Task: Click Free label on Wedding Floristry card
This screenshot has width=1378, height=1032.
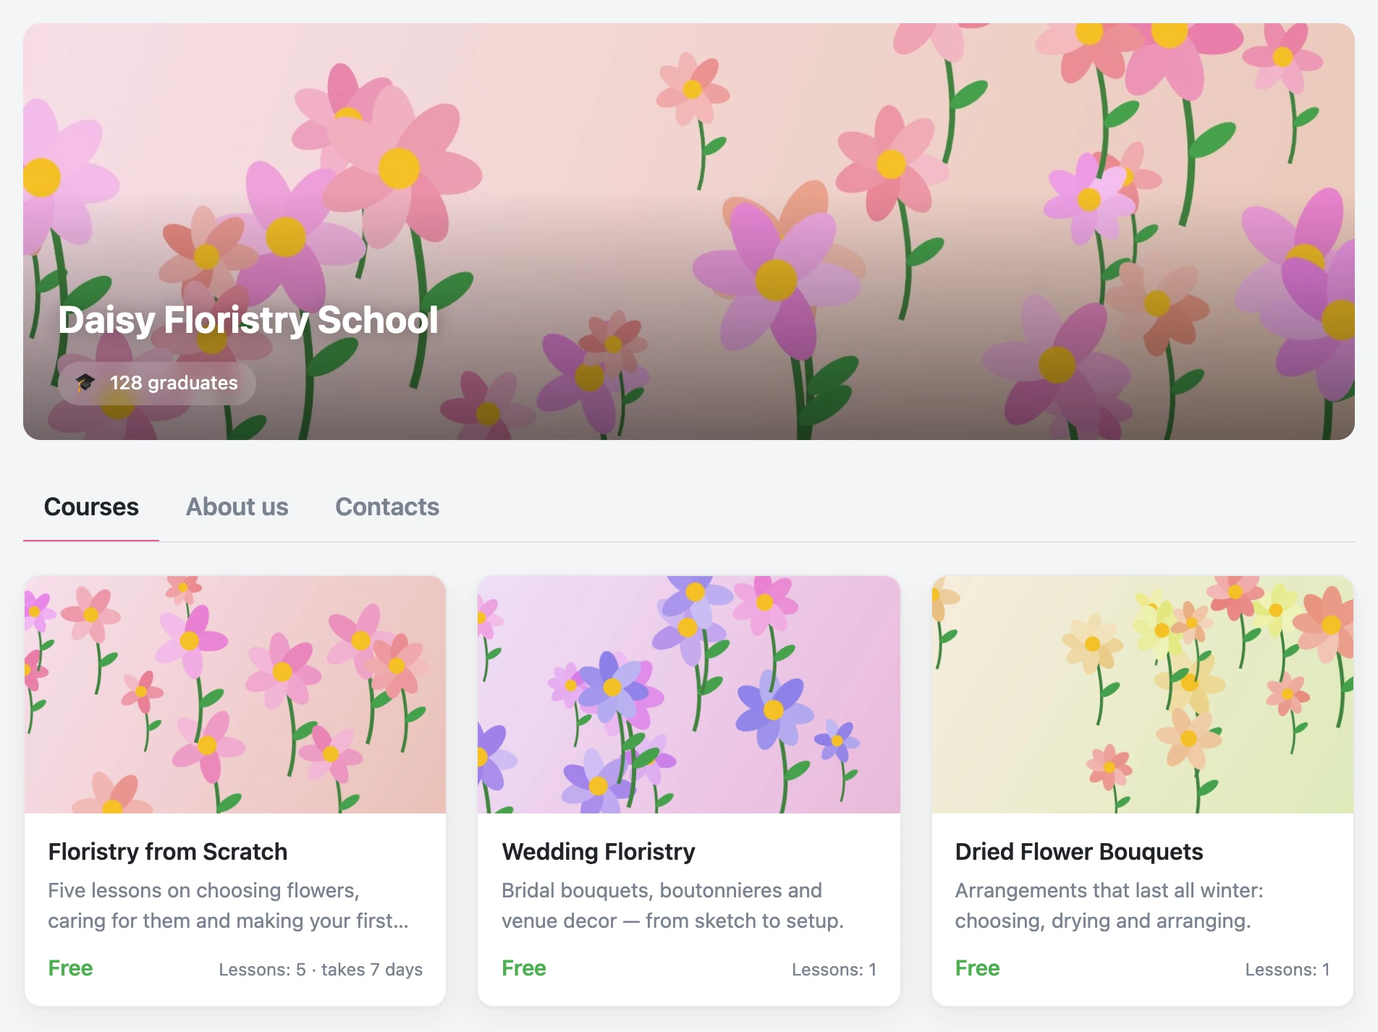Action: click(524, 968)
